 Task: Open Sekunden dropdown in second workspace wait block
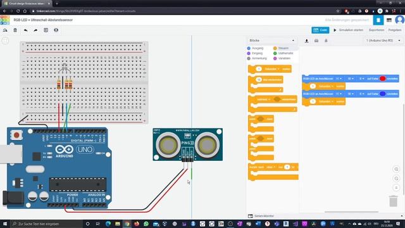(326, 101)
